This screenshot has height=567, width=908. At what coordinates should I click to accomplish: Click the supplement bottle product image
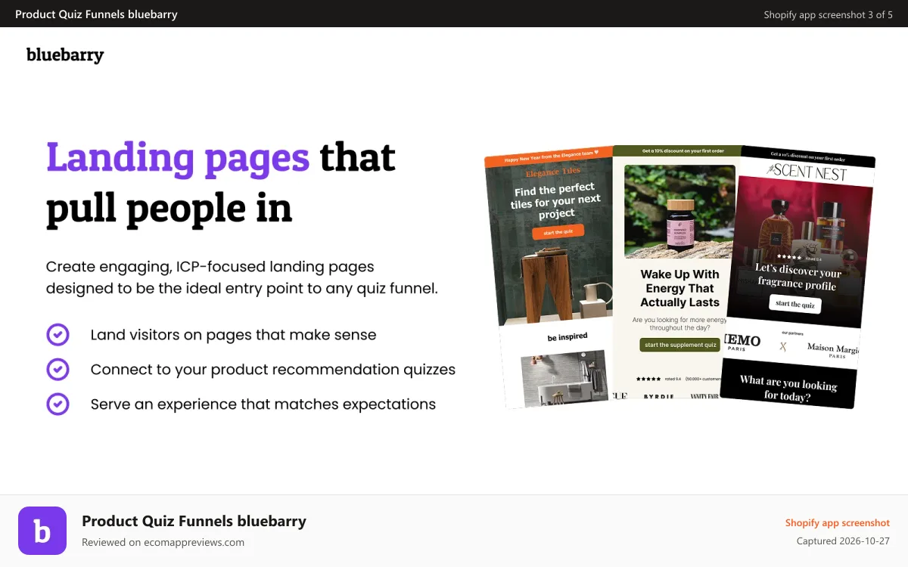[679, 212]
